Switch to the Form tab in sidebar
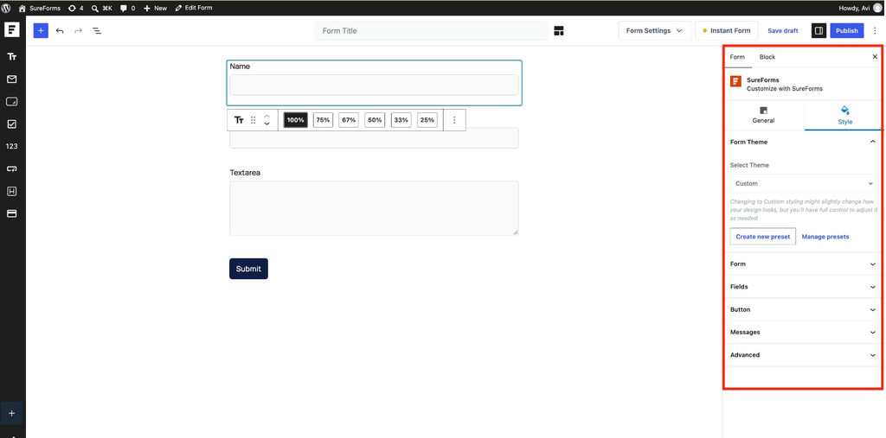The image size is (886, 438). tap(737, 57)
